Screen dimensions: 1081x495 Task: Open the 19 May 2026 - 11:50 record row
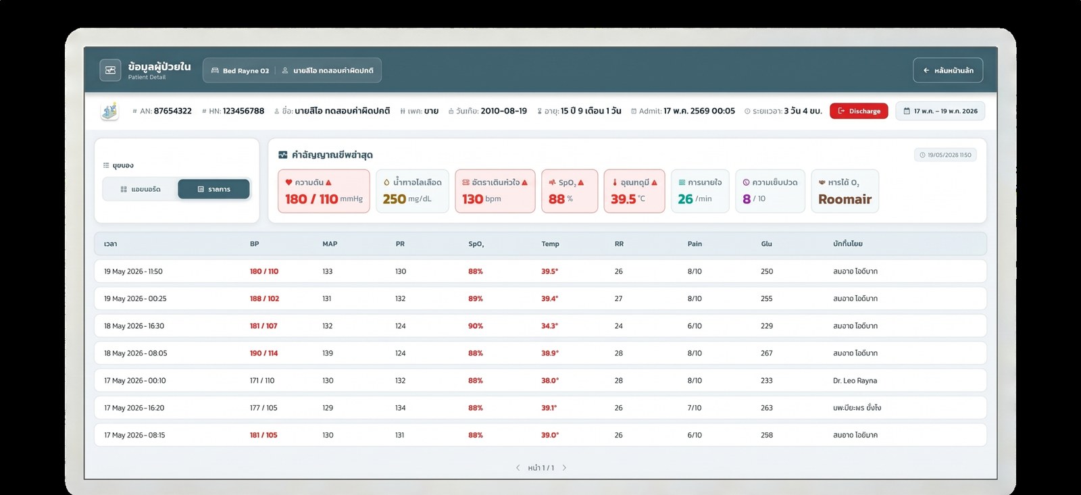coord(540,271)
